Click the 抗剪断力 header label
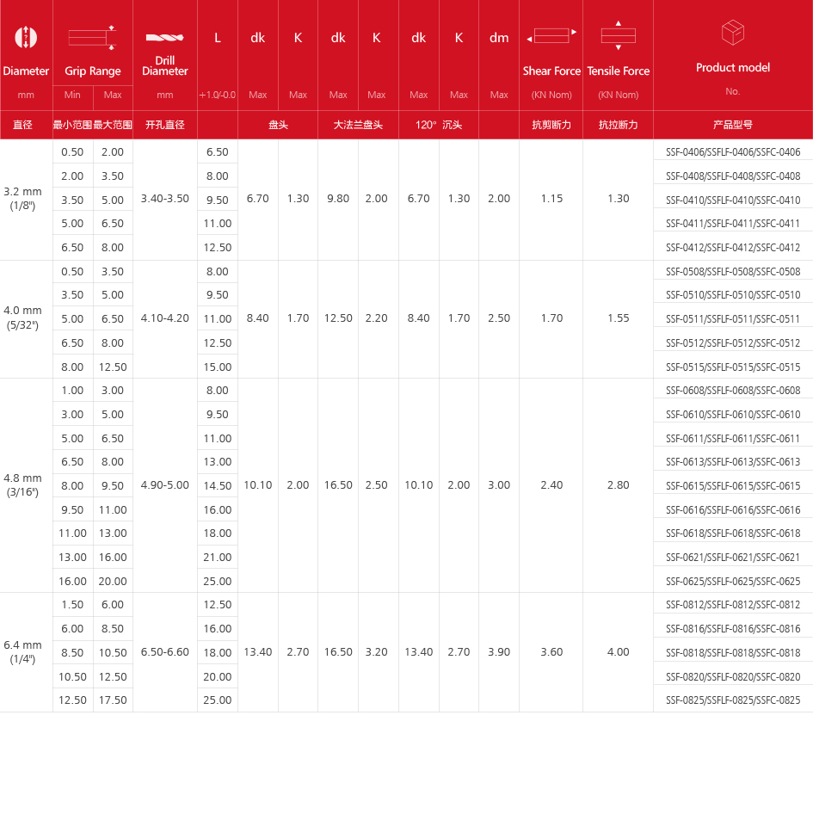Screen dimensions: 813x814 (x=551, y=125)
